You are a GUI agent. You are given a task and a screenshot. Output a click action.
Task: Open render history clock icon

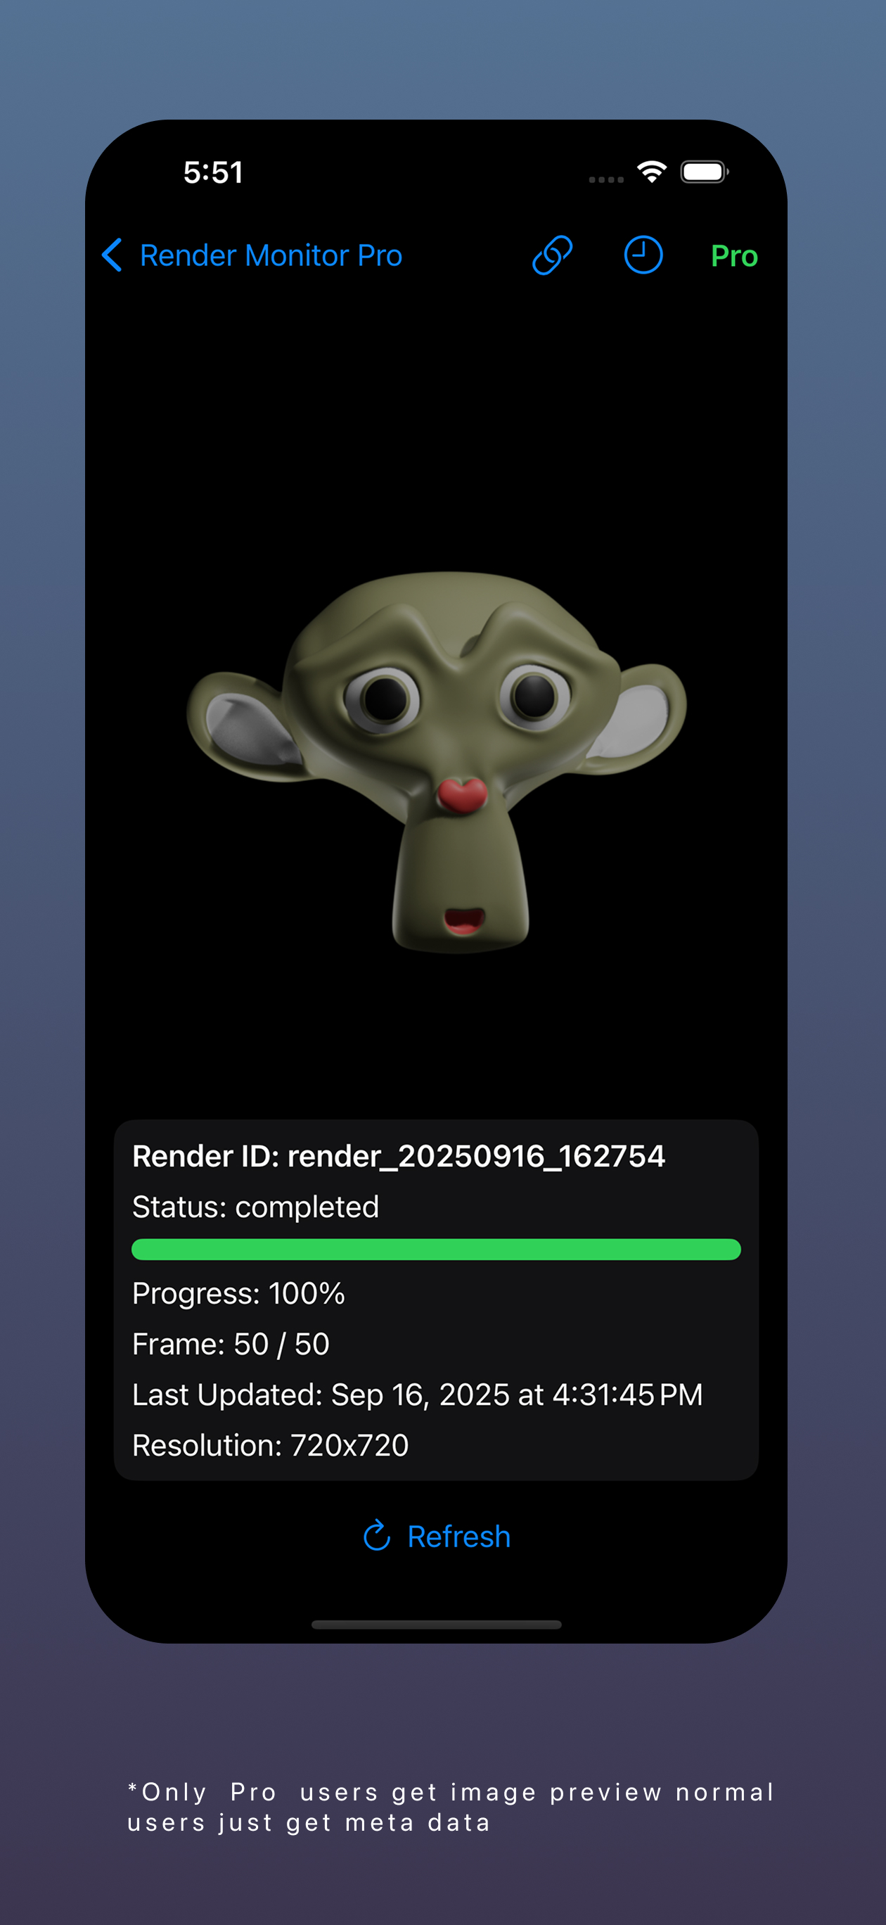click(x=643, y=255)
